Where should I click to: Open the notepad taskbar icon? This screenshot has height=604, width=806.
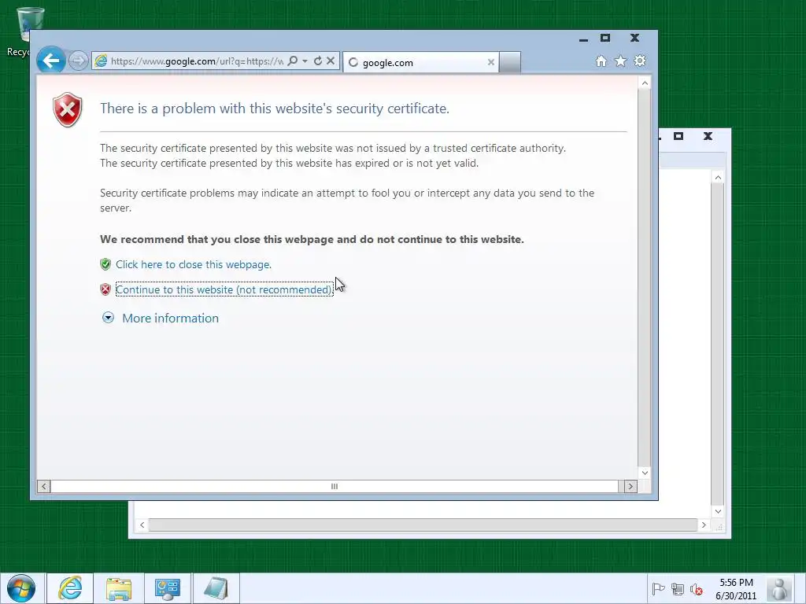(x=216, y=588)
